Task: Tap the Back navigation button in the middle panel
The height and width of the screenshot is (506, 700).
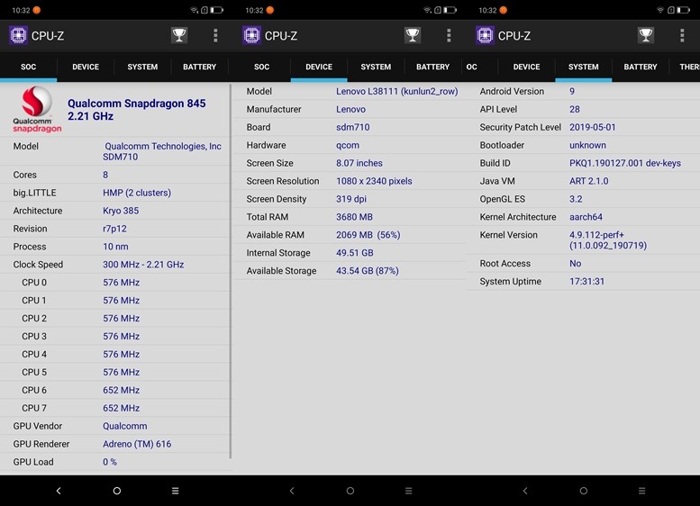Action: [292, 491]
